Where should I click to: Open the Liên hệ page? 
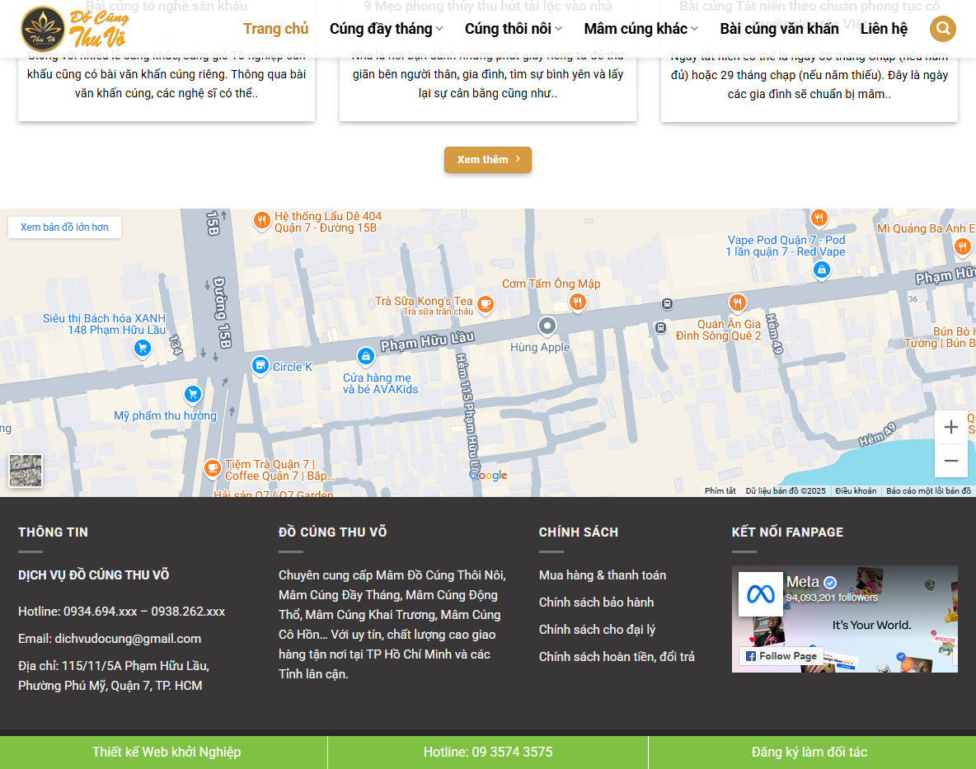pyautogui.click(x=883, y=27)
